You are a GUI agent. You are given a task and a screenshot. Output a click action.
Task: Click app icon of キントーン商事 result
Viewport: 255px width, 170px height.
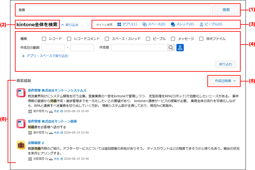pos(21,124)
